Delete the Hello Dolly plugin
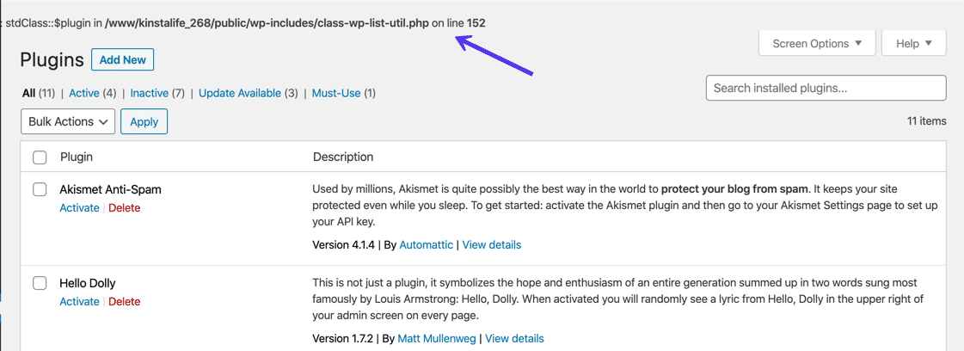 click(125, 302)
